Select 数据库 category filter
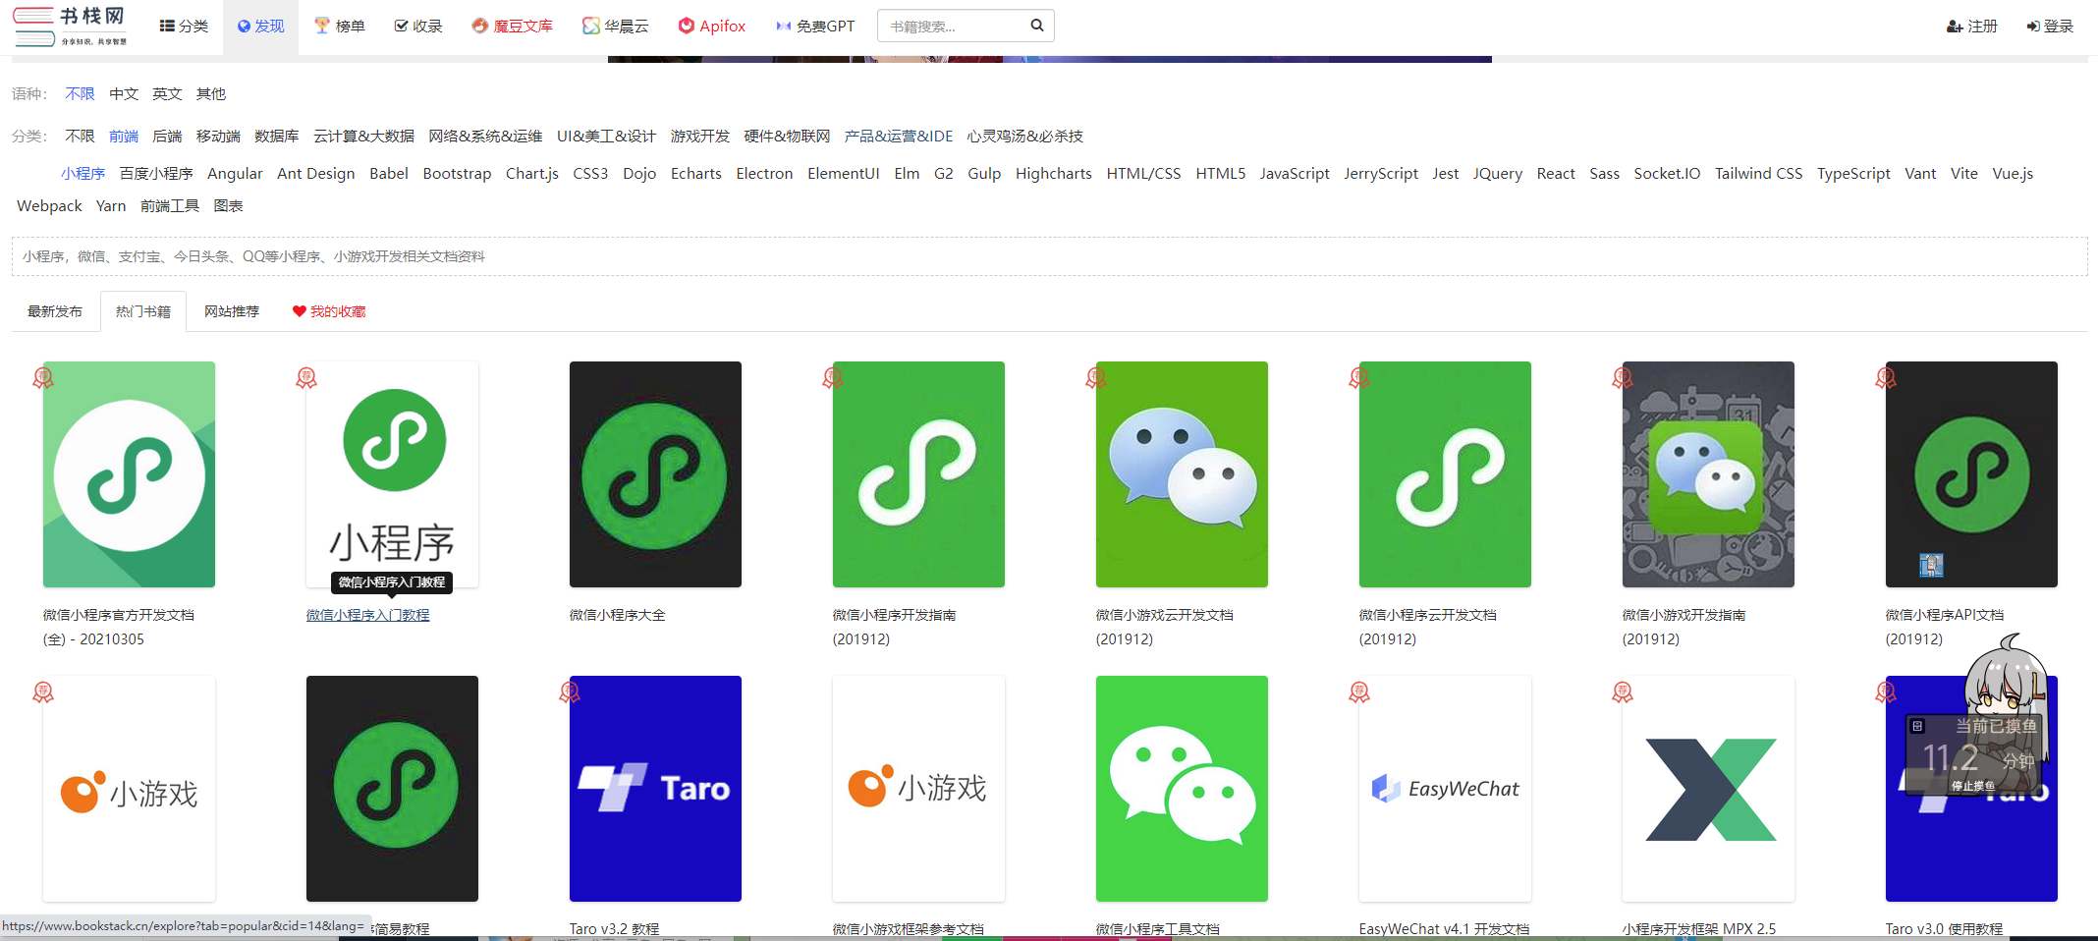The image size is (2098, 941). (x=277, y=137)
